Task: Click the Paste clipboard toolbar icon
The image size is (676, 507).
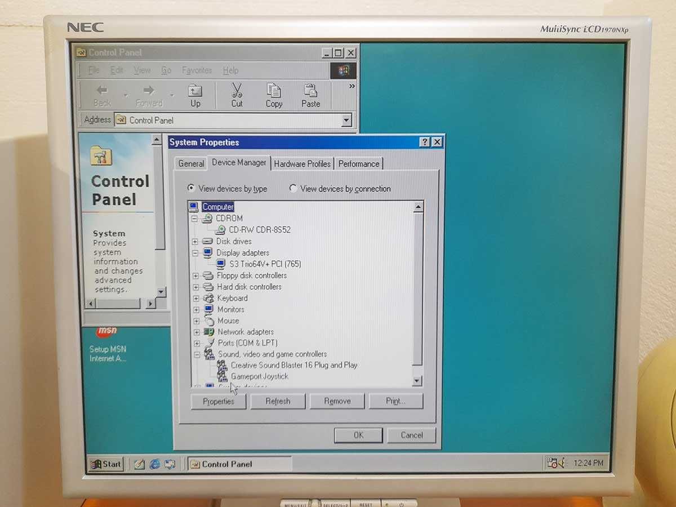Action: pyautogui.click(x=310, y=90)
